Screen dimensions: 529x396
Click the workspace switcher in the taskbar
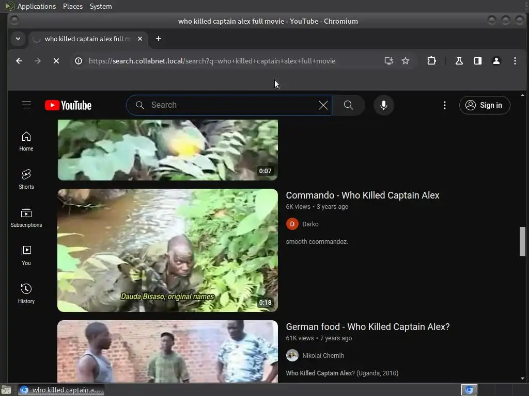click(x=469, y=390)
